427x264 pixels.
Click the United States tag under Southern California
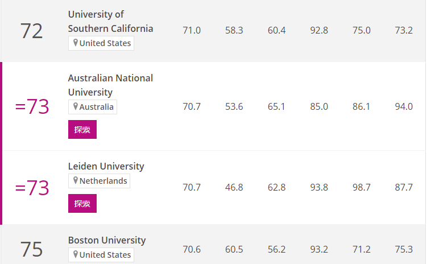click(101, 43)
